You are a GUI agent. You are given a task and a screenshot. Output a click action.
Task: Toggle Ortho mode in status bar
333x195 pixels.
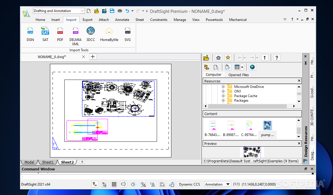pyautogui.click(x=124, y=184)
